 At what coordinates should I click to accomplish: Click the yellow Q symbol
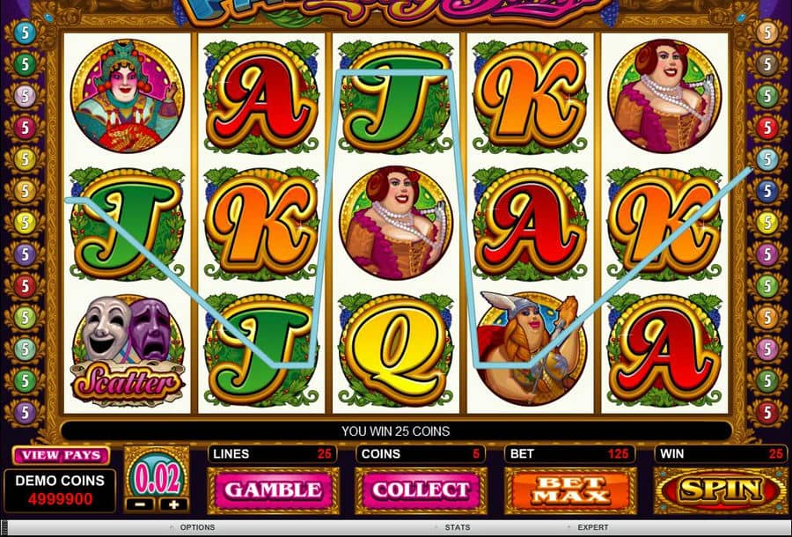396,349
